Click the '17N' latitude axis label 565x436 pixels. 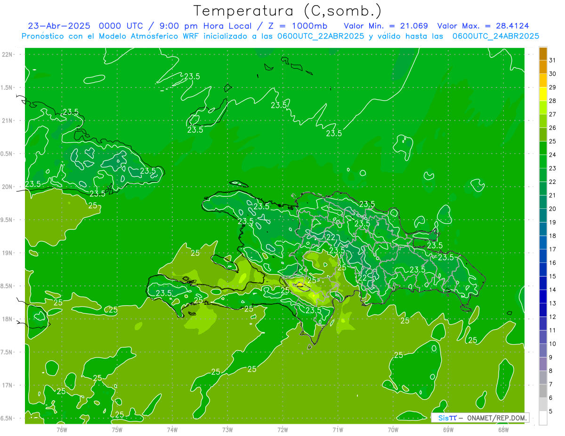[x=7, y=385]
